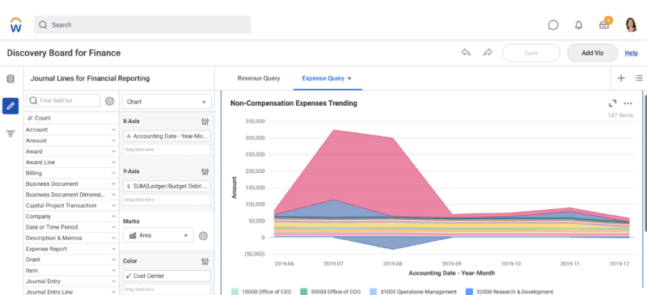Open Expense Query tab dropdown arrow

pyautogui.click(x=349, y=78)
